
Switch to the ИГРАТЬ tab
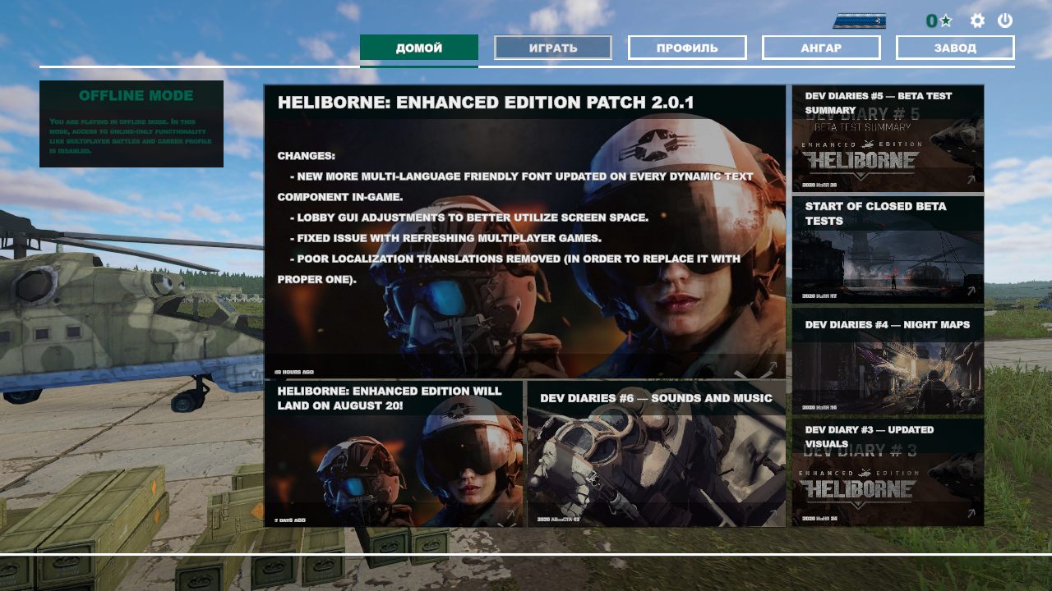pos(552,47)
